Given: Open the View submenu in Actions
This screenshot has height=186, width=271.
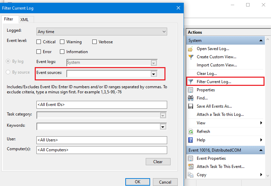Looking at the screenshot, I should click(x=225, y=123).
